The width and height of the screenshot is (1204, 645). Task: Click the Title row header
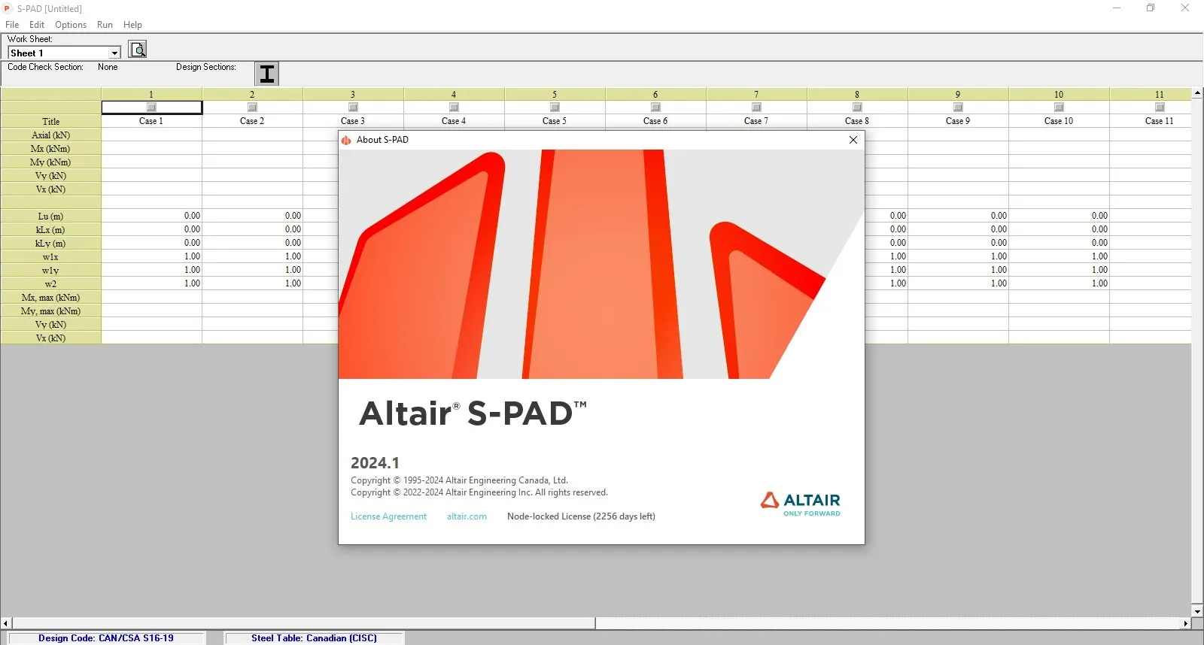(50, 122)
